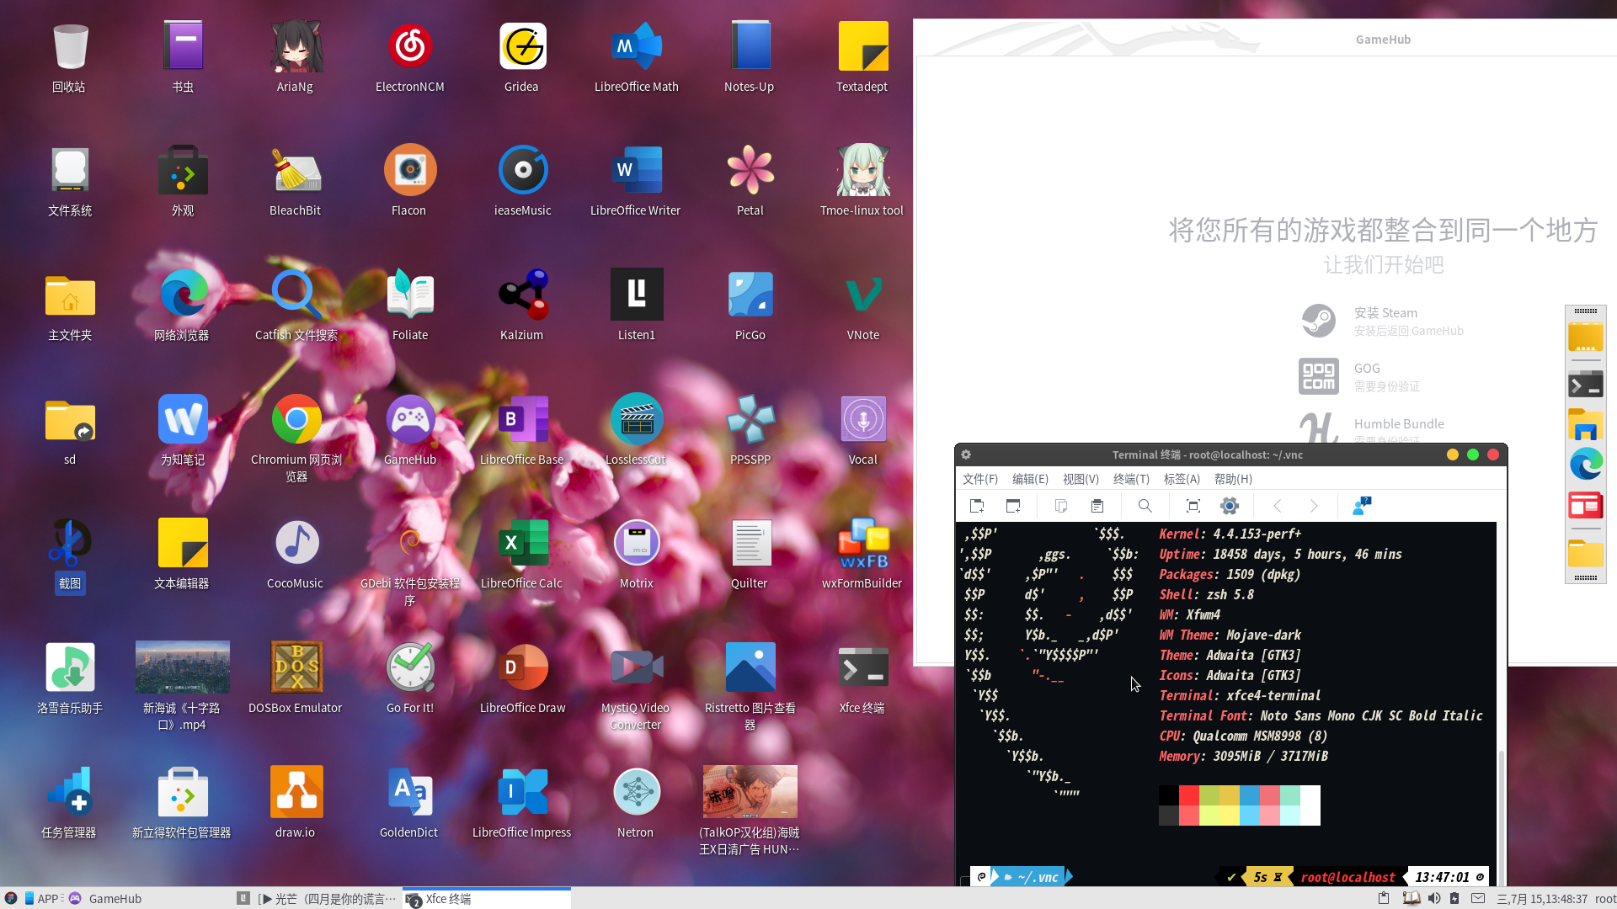The image size is (1617, 909).
Task: Open Notes-Up desktop icon
Action: coord(750,56)
